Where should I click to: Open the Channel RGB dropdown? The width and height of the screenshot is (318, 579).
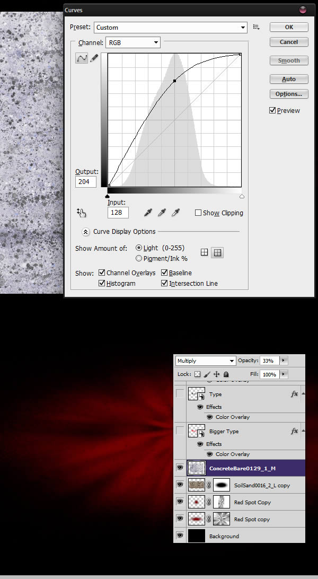(x=133, y=42)
